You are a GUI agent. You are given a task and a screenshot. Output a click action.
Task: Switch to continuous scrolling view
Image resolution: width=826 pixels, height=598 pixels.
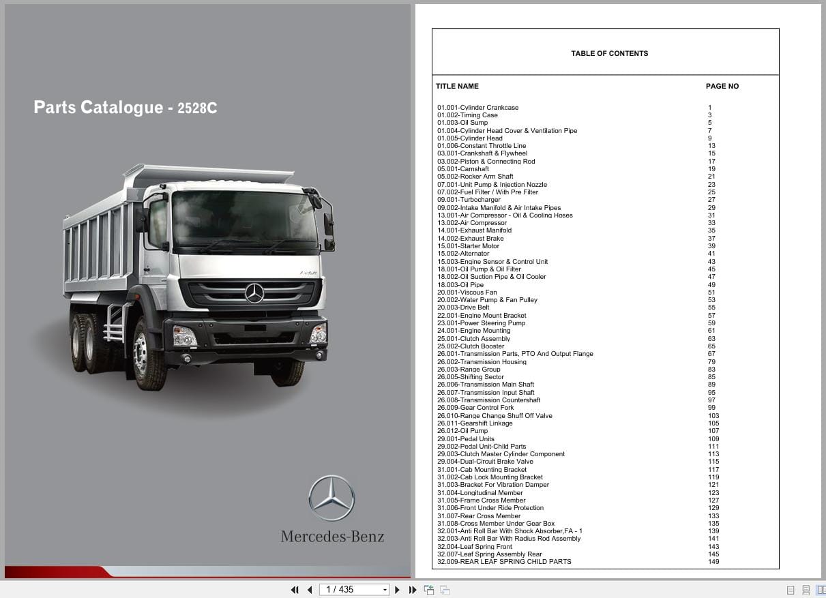[x=806, y=590]
